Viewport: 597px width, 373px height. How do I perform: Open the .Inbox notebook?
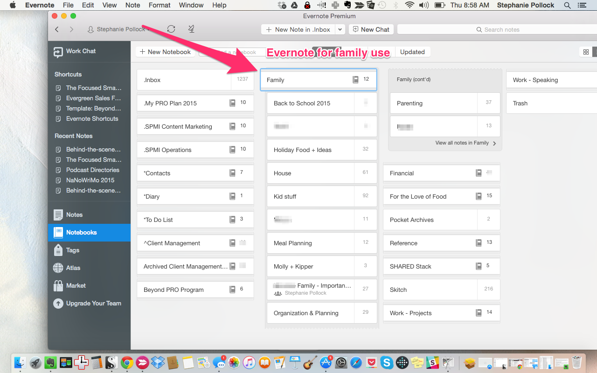(x=195, y=80)
